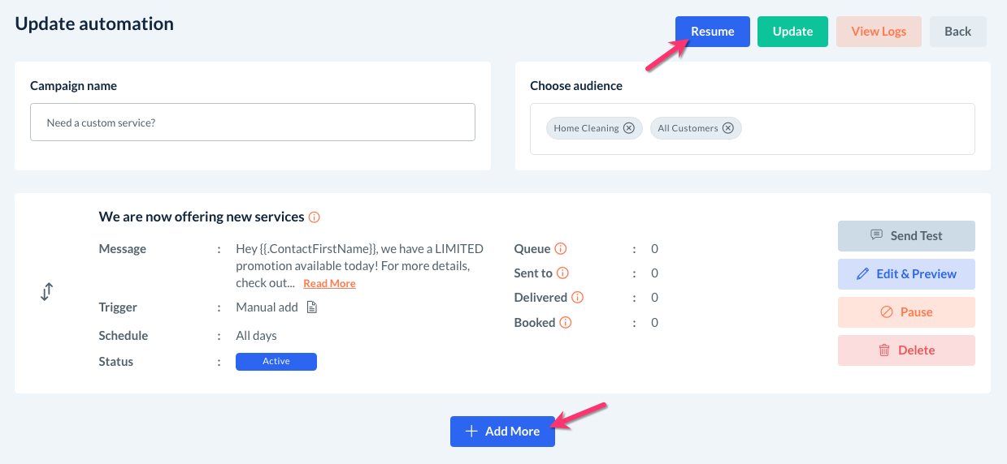Click info icon beside Booked
Screen dimensions: 1007x464
(566, 323)
